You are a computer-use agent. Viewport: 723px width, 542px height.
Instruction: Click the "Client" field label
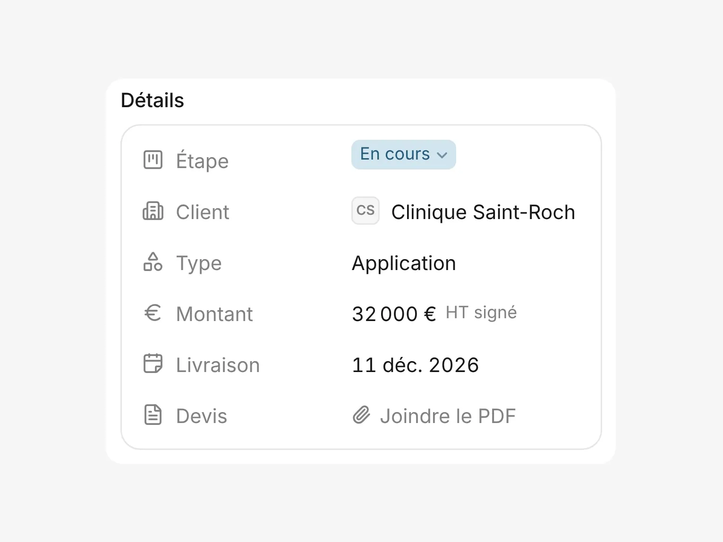tap(203, 212)
